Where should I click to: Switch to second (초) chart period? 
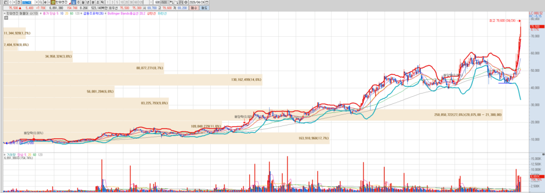(x=98, y=2)
